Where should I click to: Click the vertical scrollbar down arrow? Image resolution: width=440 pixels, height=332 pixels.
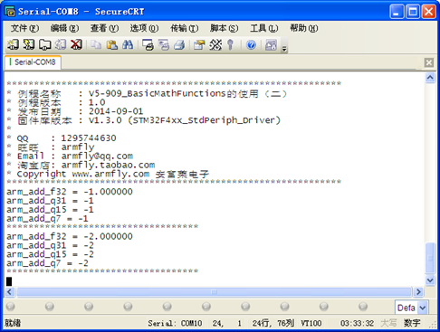pyautogui.click(x=430, y=280)
